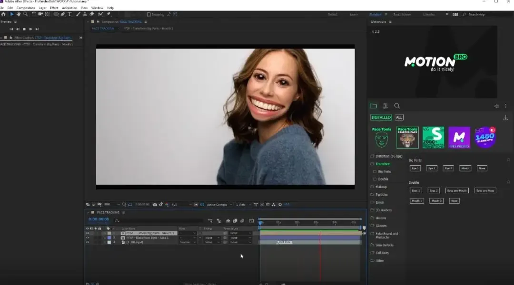Open the Animation menu
514x285 pixels.
click(69, 8)
